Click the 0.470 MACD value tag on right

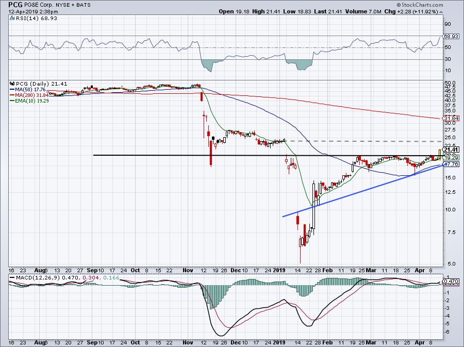click(452, 282)
